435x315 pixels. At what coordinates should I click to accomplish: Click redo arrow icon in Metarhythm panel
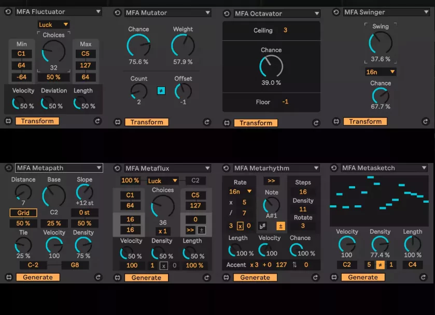[x=315, y=277]
